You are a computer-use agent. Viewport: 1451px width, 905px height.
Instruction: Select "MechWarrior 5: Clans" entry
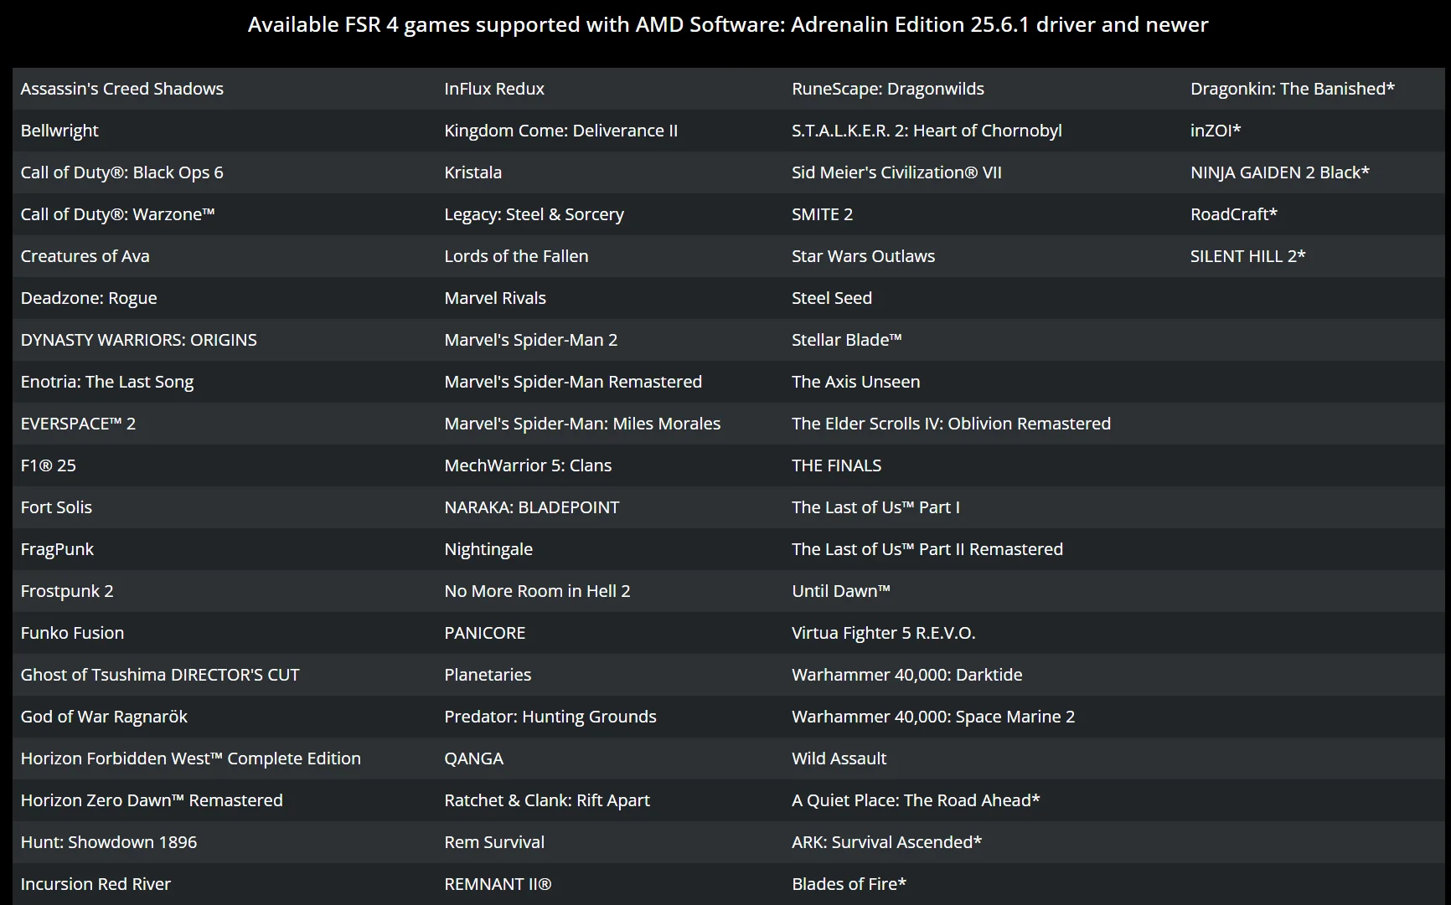tap(528, 465)
